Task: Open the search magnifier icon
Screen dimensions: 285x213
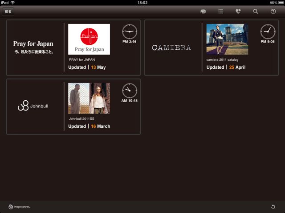Action: 256,12
